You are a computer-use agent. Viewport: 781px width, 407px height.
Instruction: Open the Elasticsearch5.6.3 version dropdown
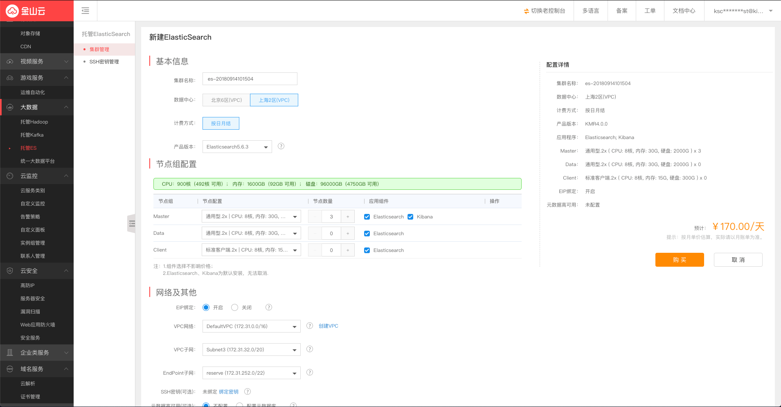click(237, 146)
